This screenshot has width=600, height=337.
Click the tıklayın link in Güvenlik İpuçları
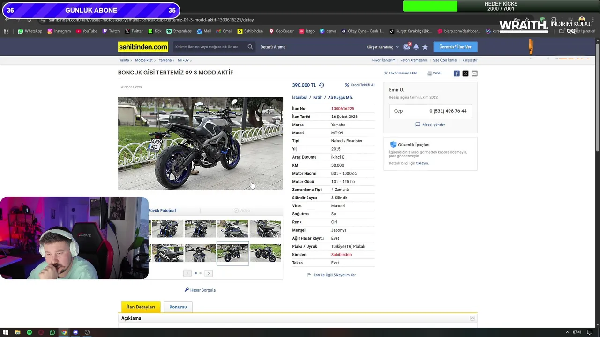click(422, 163)
